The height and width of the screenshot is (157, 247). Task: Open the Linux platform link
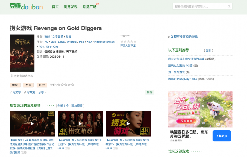point(62,42)
